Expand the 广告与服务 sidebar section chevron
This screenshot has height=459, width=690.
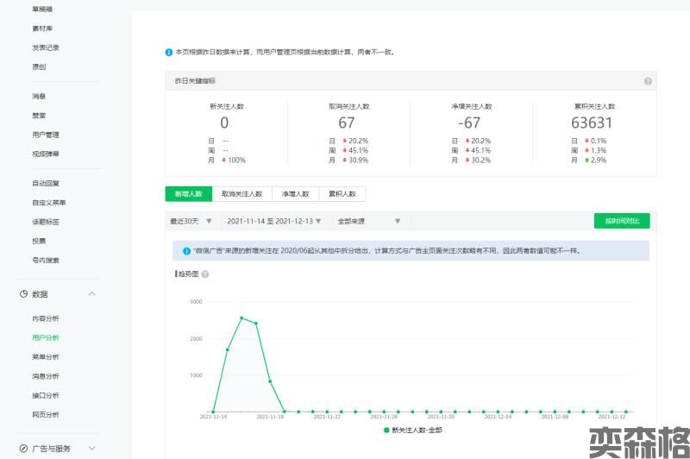(x=91, y=449)
